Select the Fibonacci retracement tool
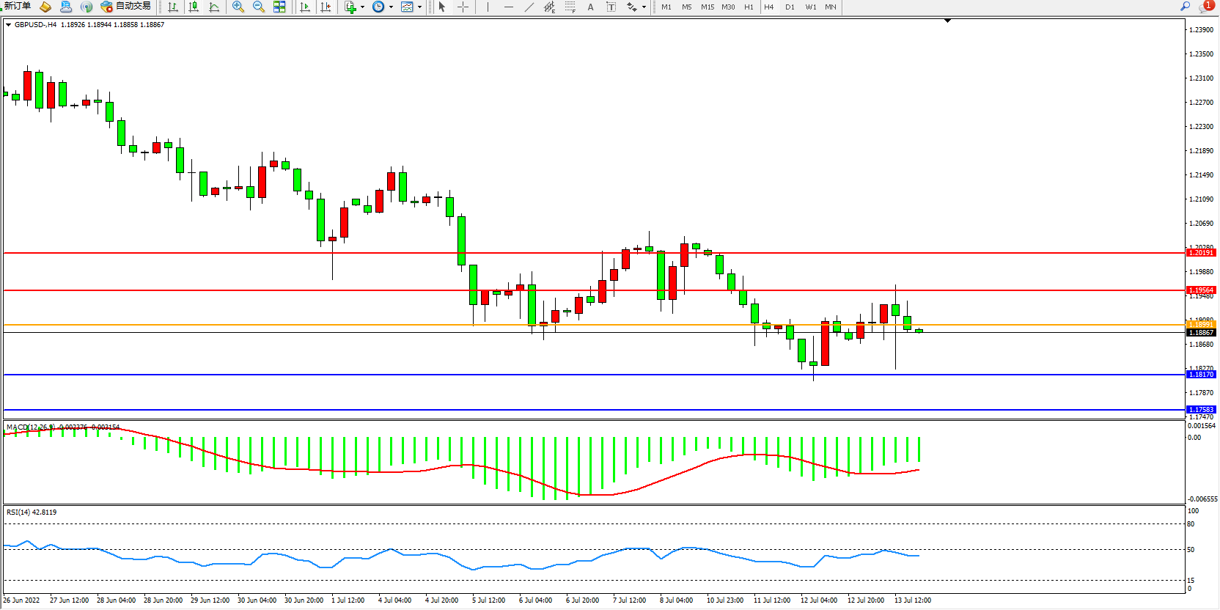The image size is (1220, 610). [x=570, y=7]
